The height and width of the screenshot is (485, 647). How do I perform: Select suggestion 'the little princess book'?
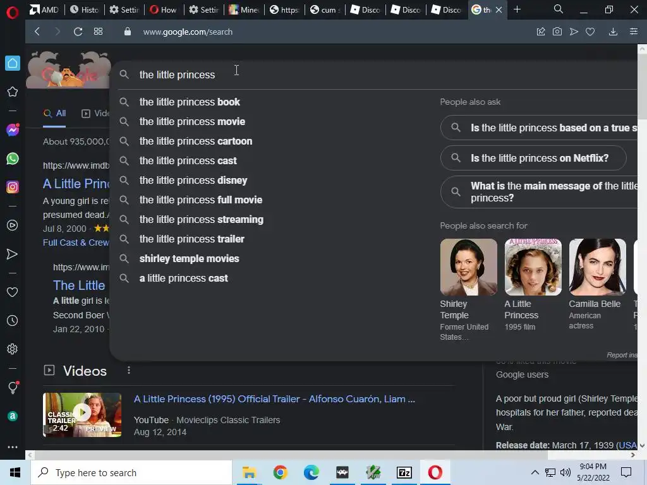click(x=190, y=102)
